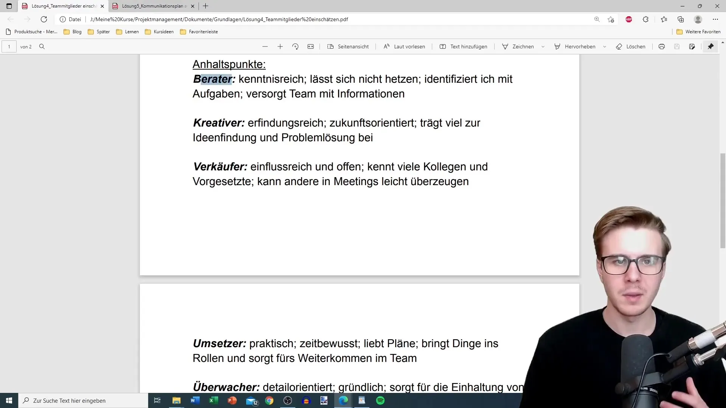Close the Lösung4_Teammitglieder tab

102,6
